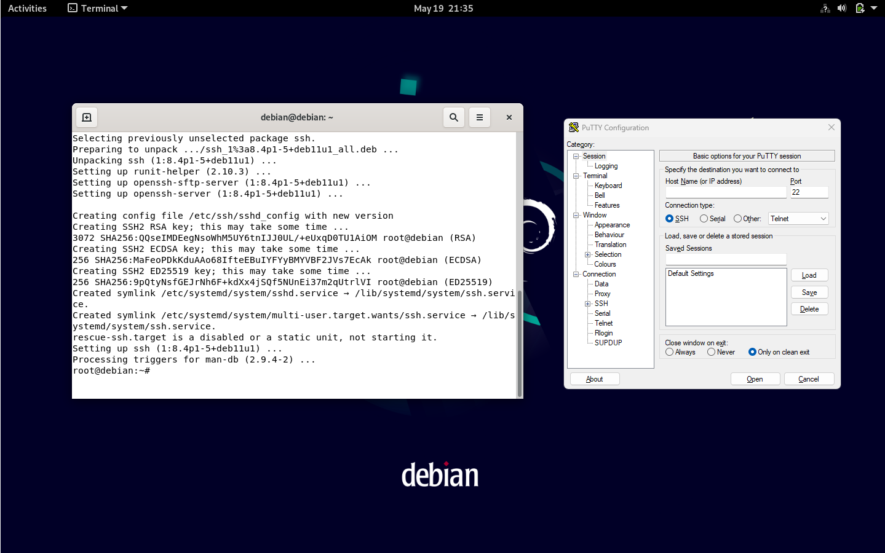The image size is (885, 553).
Task: Select Appearance category
Action: pos(612,225)
